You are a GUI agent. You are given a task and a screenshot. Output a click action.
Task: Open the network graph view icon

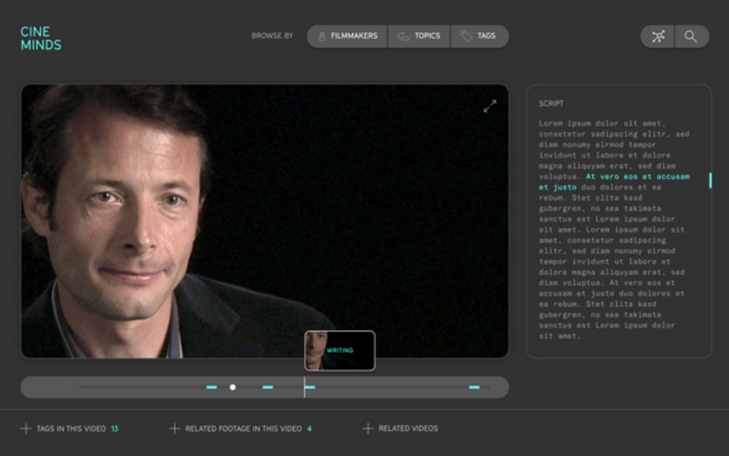[x=658, y=36]
